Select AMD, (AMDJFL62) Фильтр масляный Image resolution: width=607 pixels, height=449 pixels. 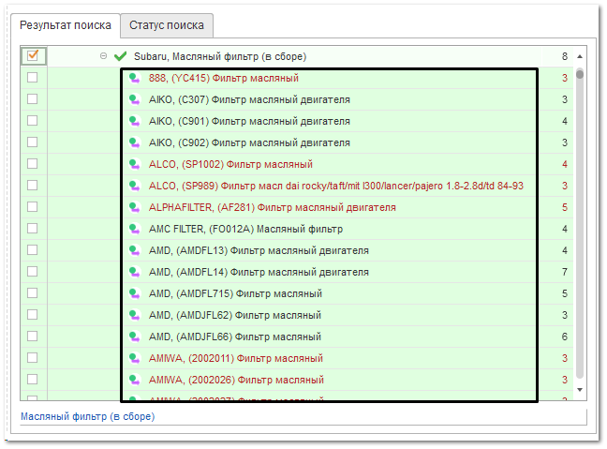(235, 315)
